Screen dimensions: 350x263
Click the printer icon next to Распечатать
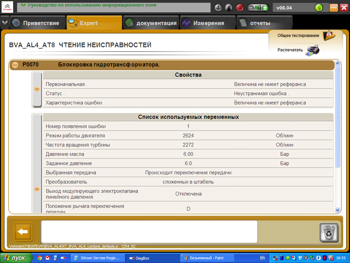(312, 50)
